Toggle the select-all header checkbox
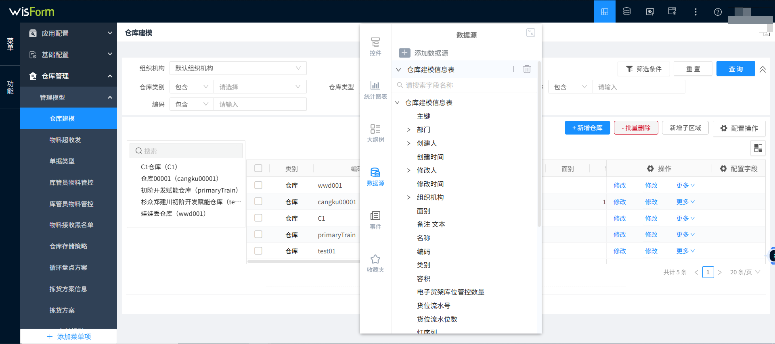This screenshot has height=344, width=775. (x=258, y=168)
